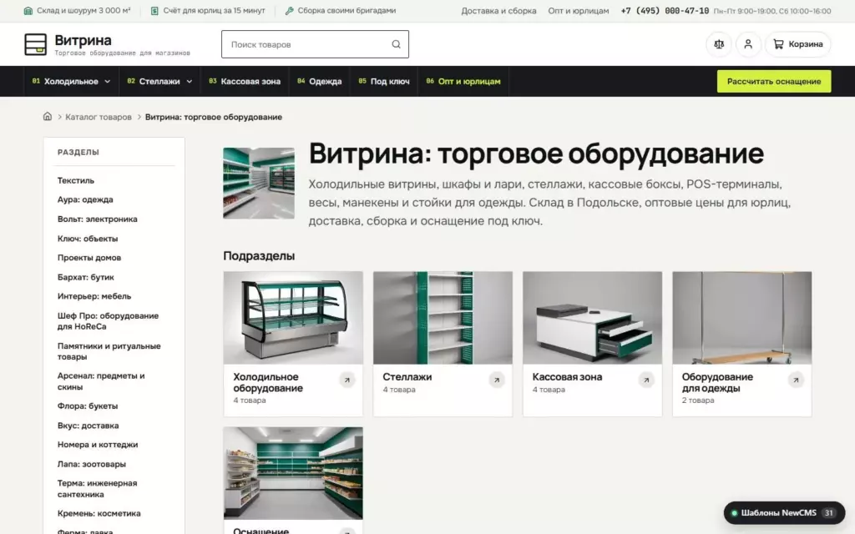Open the Кассовая зона thumbnail image
Image resolution: width=855 pixels, height=534 pixels.
592,318
